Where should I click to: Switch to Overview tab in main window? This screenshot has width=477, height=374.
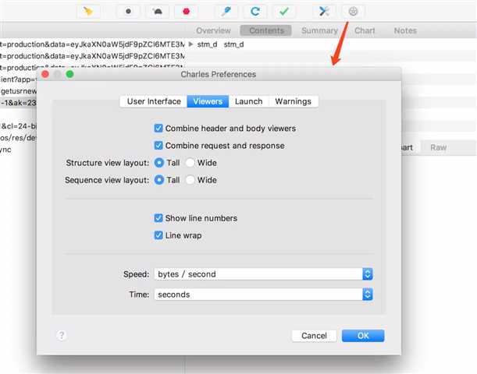point(213,30)
